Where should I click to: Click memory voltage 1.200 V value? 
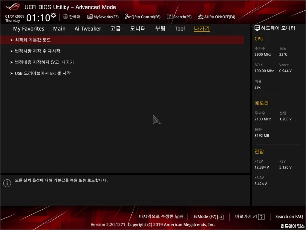[285, 119]
